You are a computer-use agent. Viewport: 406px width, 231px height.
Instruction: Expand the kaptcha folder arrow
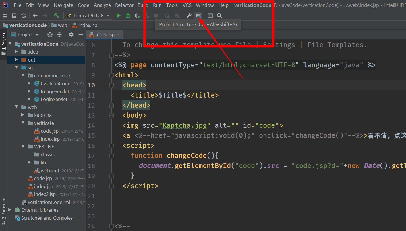coord(23,115)
